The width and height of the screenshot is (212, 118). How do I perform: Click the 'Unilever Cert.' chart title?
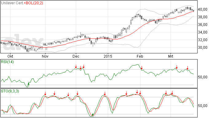(x=12, y=3)
